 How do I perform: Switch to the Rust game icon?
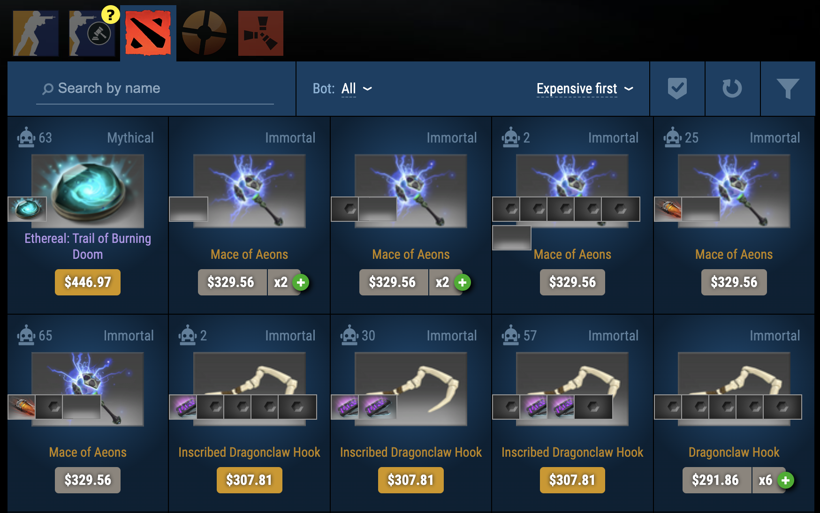[x=261, y=33]
